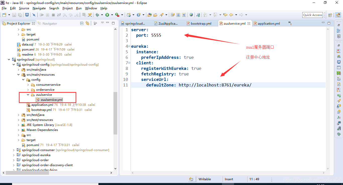
Task: Click the Resume debug icon
Action: 42,15
